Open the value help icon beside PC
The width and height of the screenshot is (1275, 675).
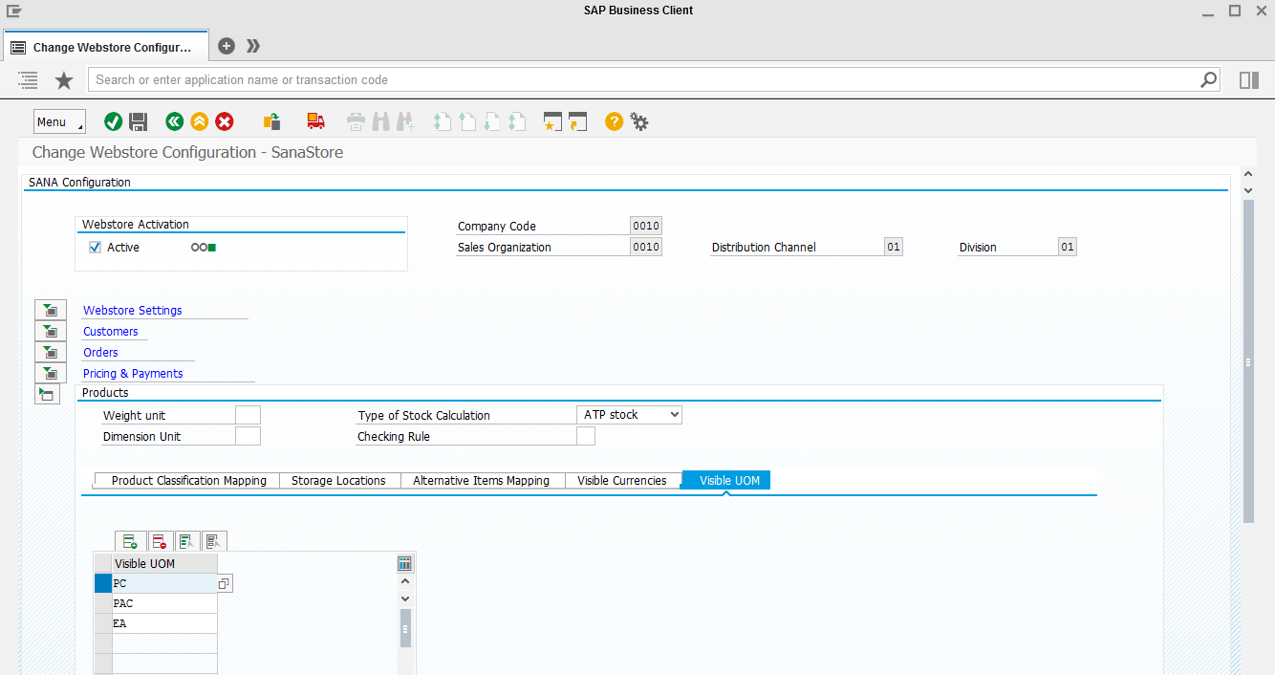pyautogui.click(x=224, y=583)
